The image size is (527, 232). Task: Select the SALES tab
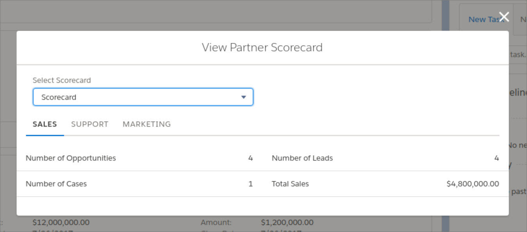click(x=45, y=124)
